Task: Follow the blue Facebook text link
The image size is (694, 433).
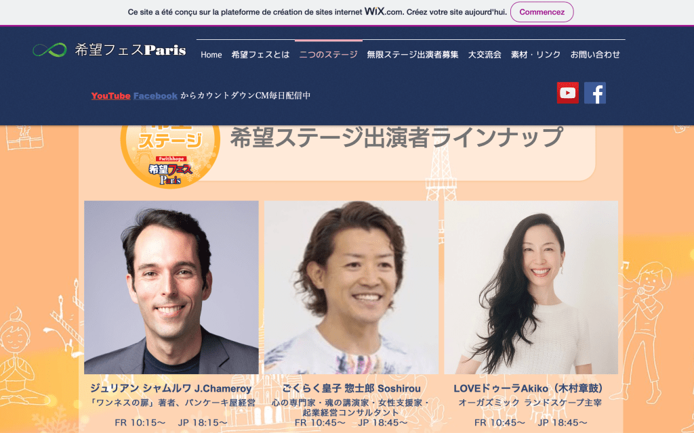Action: (x=155, y=96)
